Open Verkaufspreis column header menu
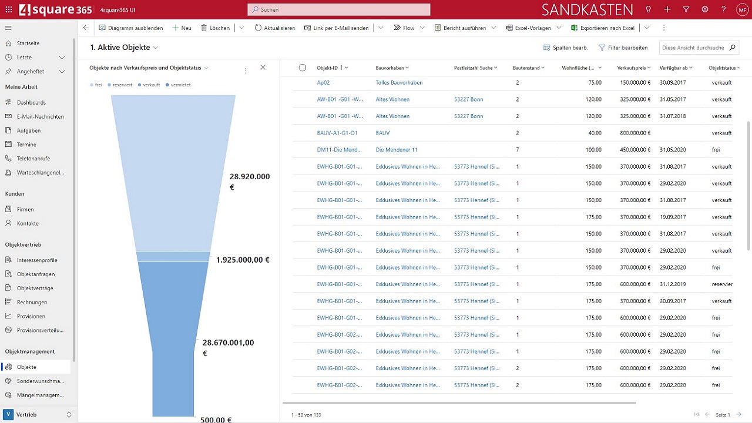Screen dimensions: 752x423 [x=634, y=68]
